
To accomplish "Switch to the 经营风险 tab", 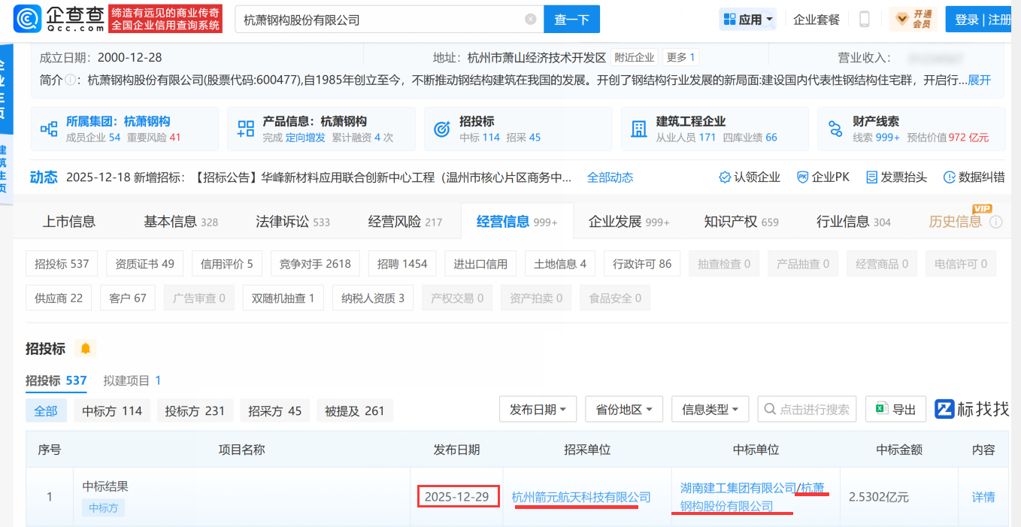I will click(405, 221).
